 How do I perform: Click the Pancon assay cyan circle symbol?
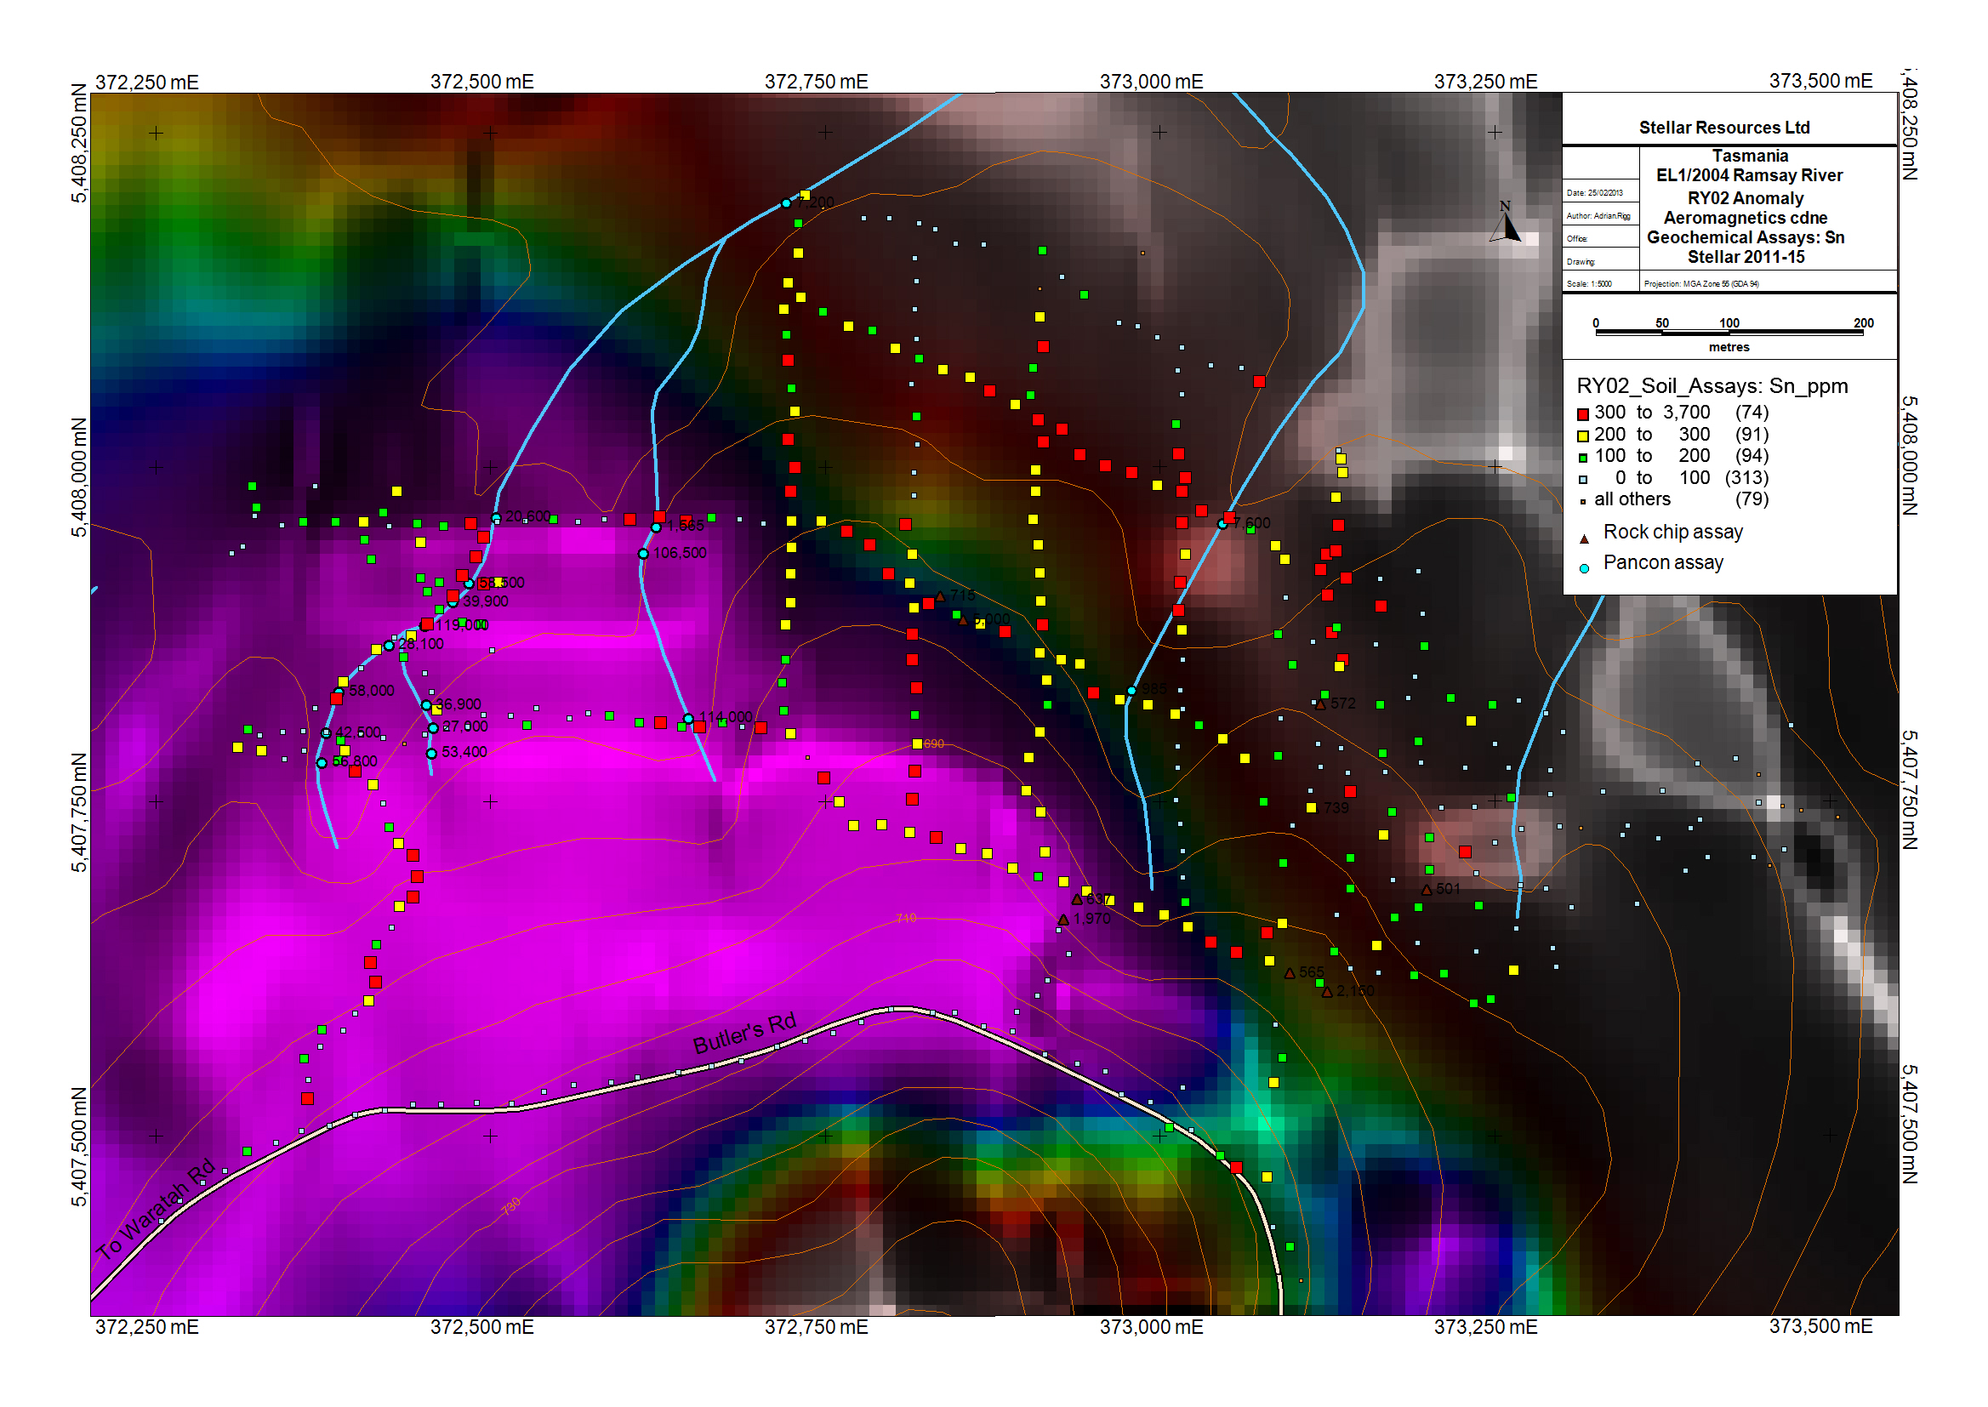1583,569
